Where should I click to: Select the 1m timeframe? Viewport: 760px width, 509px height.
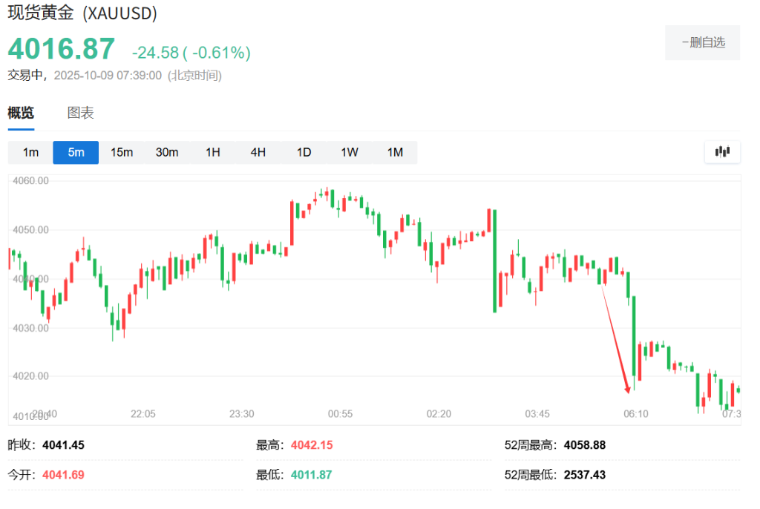tap(30, 152)
